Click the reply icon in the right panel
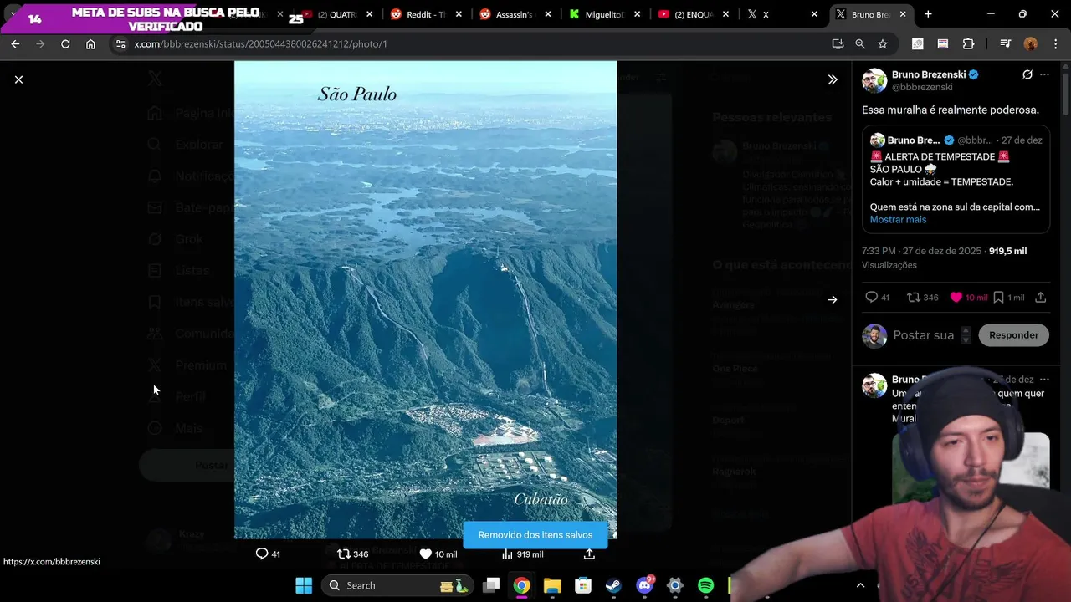 click(x=871, y=297)
